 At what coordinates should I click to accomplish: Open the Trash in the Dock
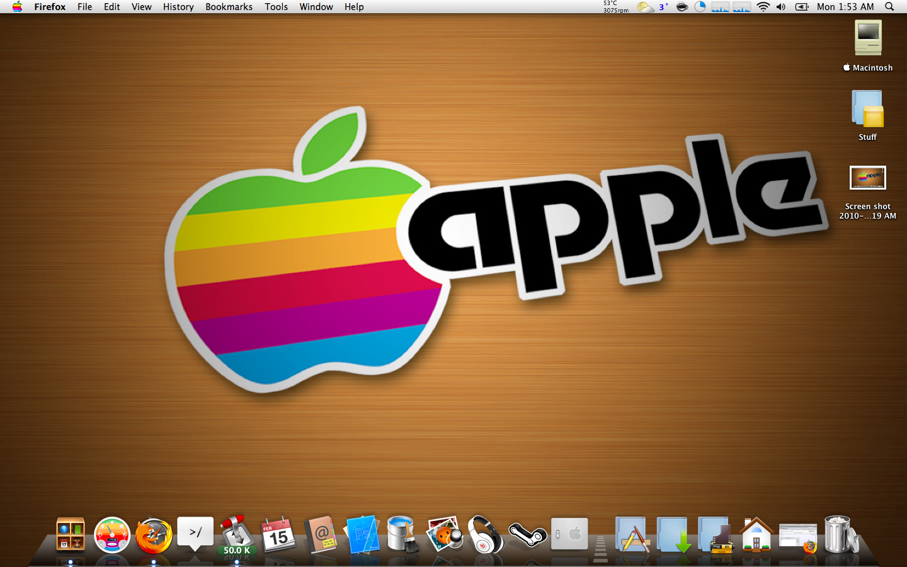point(840,534)
